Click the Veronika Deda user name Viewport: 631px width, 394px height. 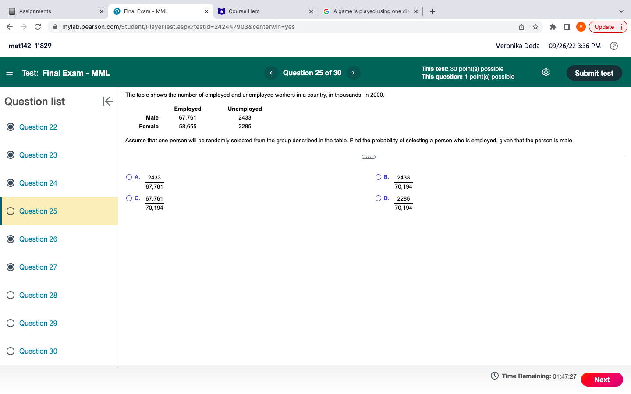pyautogui.click(x=518, y=46)
